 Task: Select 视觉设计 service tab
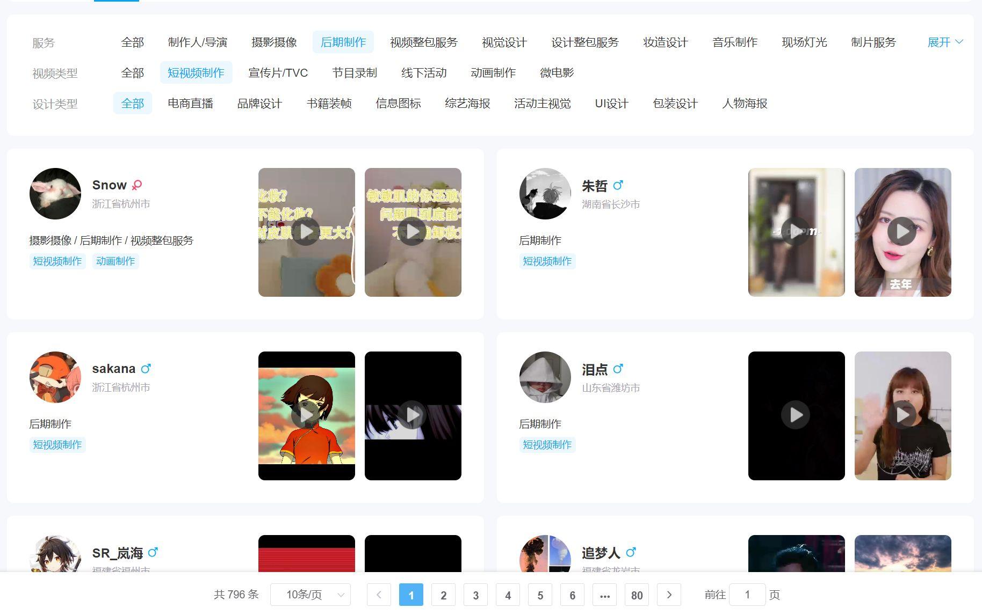point(504,42)
